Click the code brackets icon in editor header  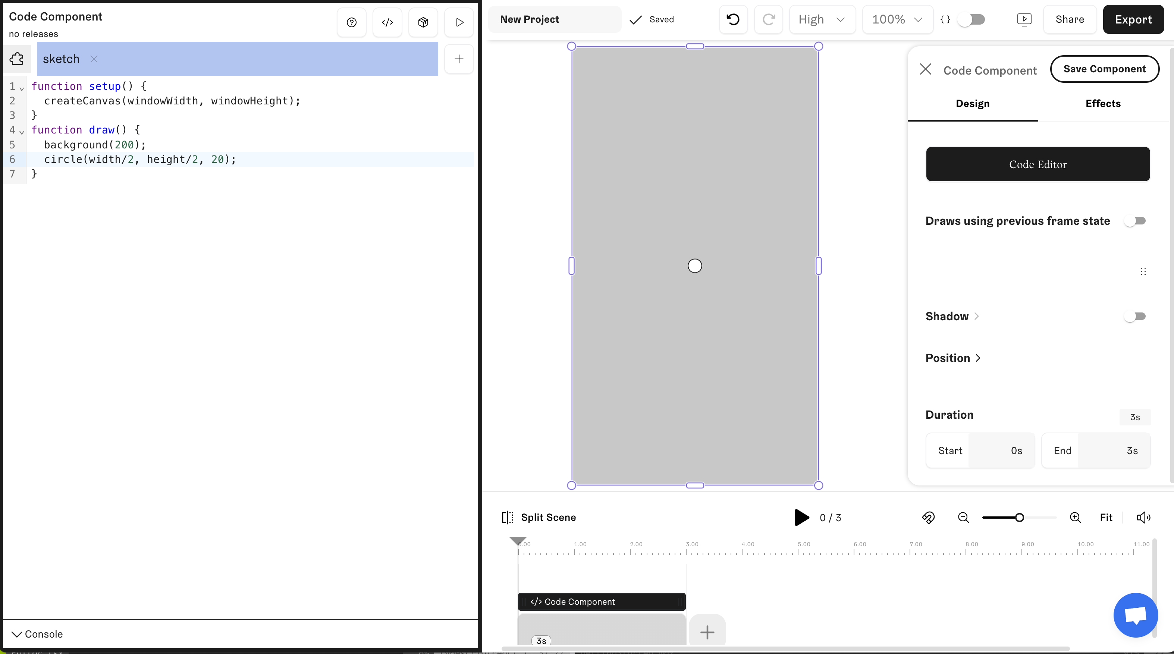[x=387, y=22]
